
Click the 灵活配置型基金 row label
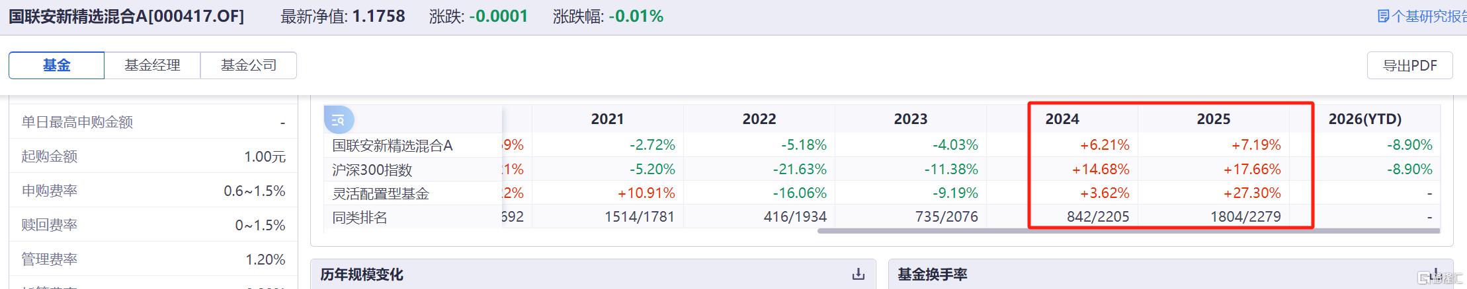pyautogui.click(x=380, y=193)
